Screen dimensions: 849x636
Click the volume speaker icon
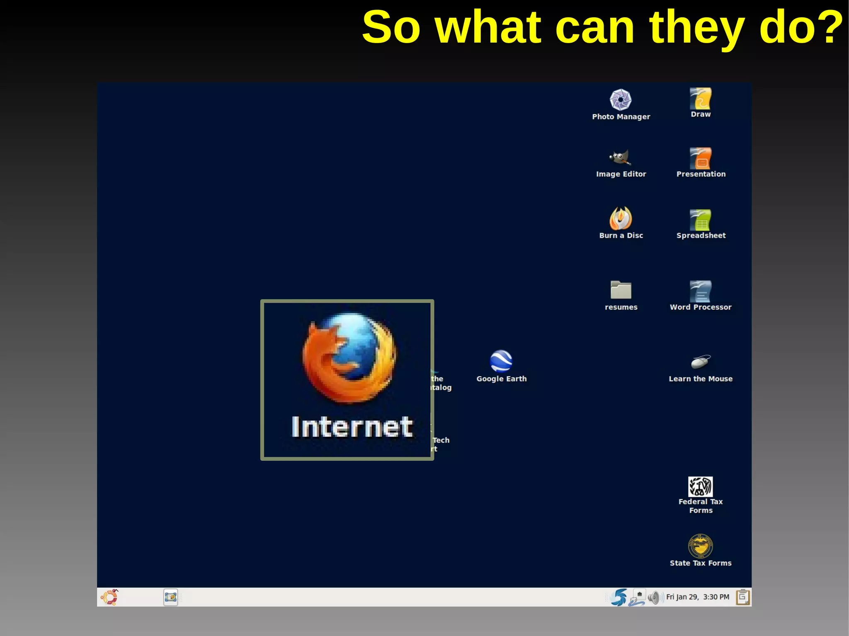655,597
